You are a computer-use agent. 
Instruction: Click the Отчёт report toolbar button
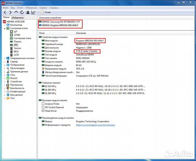(46, 13)
